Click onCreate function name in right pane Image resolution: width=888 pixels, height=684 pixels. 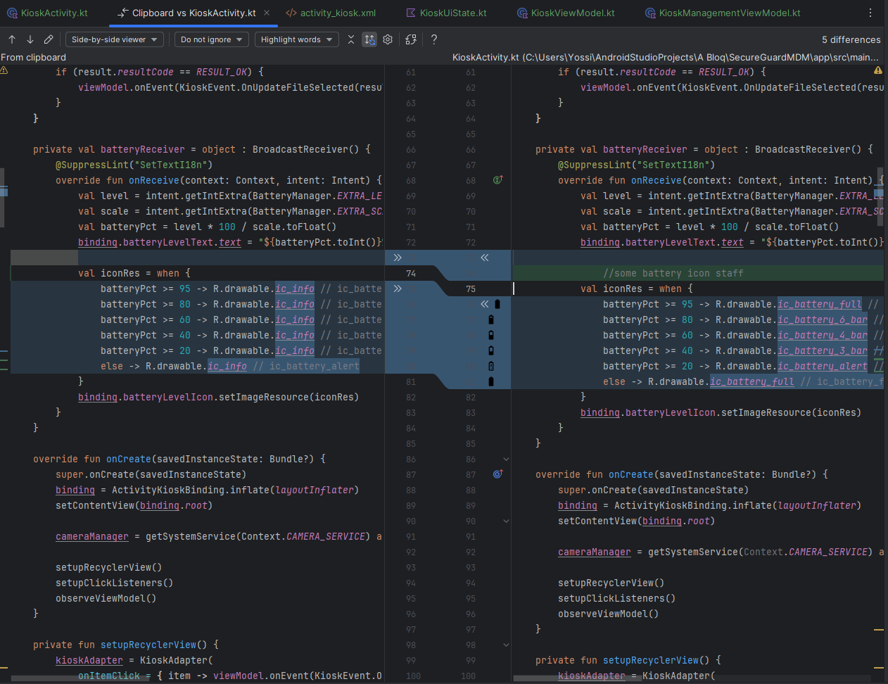pyautogui.click(x=631, y=474)
